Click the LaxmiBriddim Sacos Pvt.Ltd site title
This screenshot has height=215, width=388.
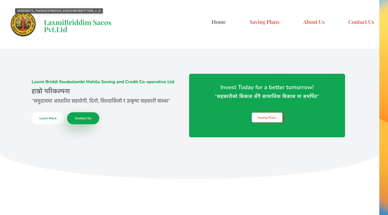[77, 26]
